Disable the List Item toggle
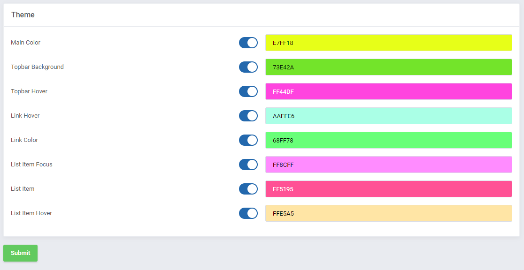The width and height of the screenshot is (524, 270). click(248, 189)
